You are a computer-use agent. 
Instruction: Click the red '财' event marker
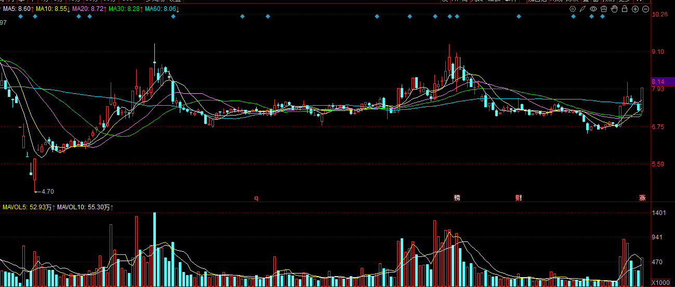tap(519, 197)
